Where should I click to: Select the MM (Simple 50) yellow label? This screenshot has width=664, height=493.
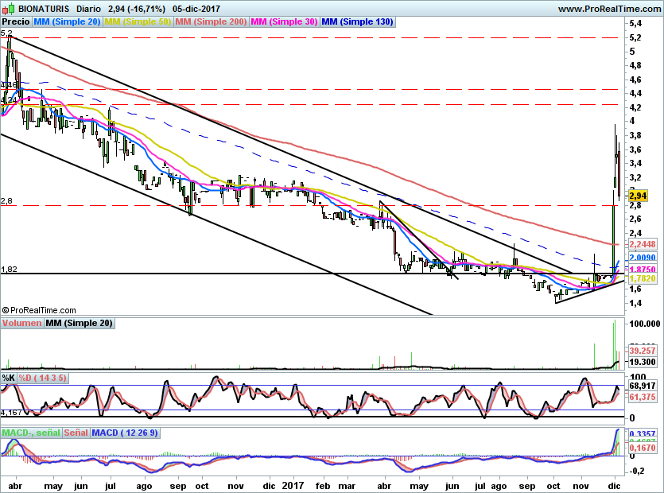[138, 22]
